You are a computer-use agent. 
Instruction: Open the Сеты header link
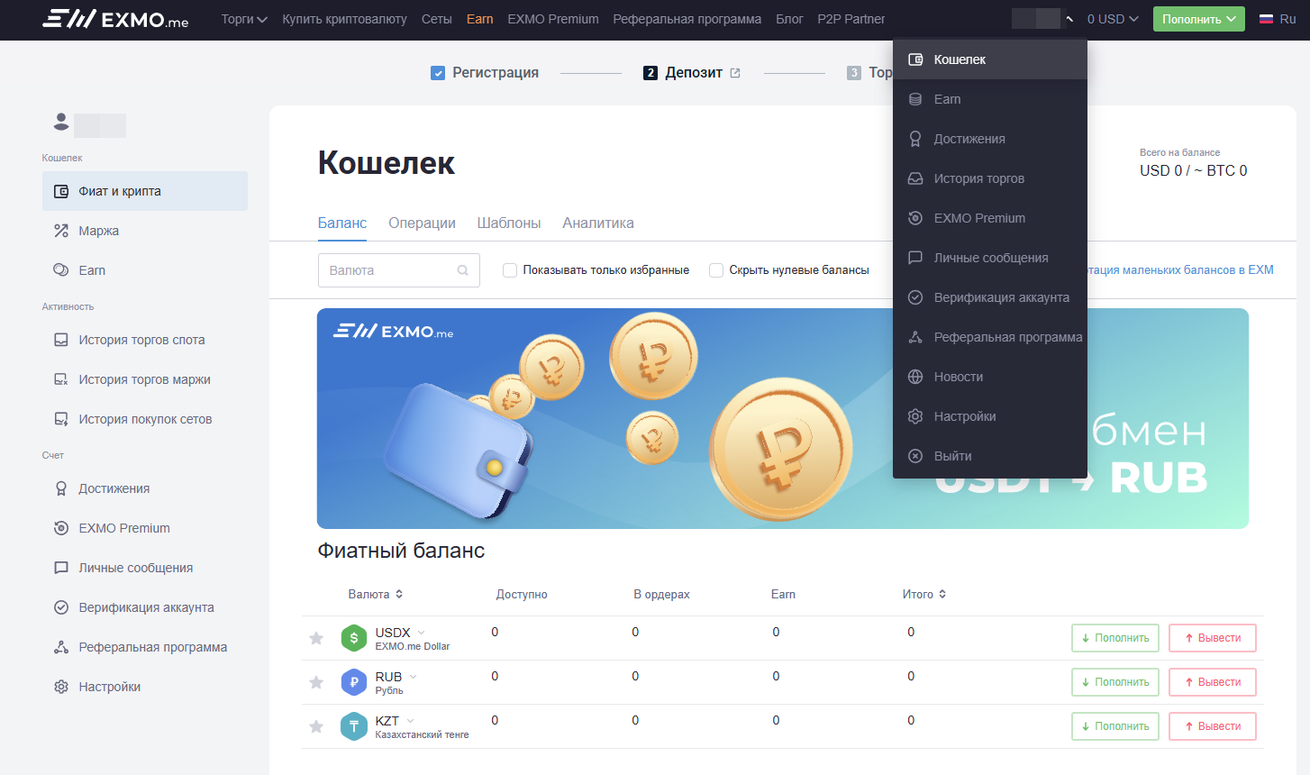click(437, 19)
